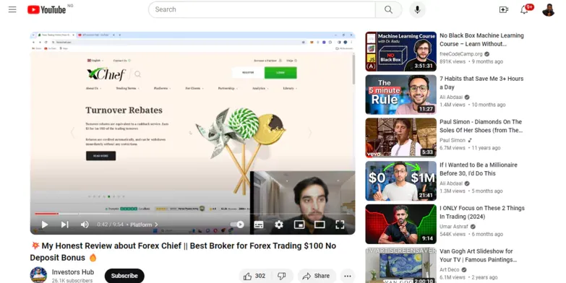Open Millionaire Before 30 video thumbnail
Viewport: 566px width, 283px height.
click(x=400, y=181)
